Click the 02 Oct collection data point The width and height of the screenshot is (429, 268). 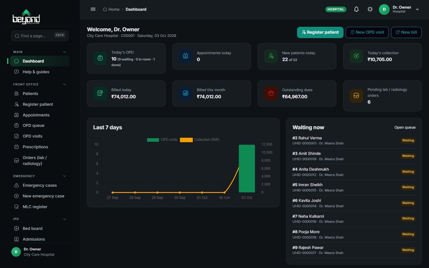[225, 192]
